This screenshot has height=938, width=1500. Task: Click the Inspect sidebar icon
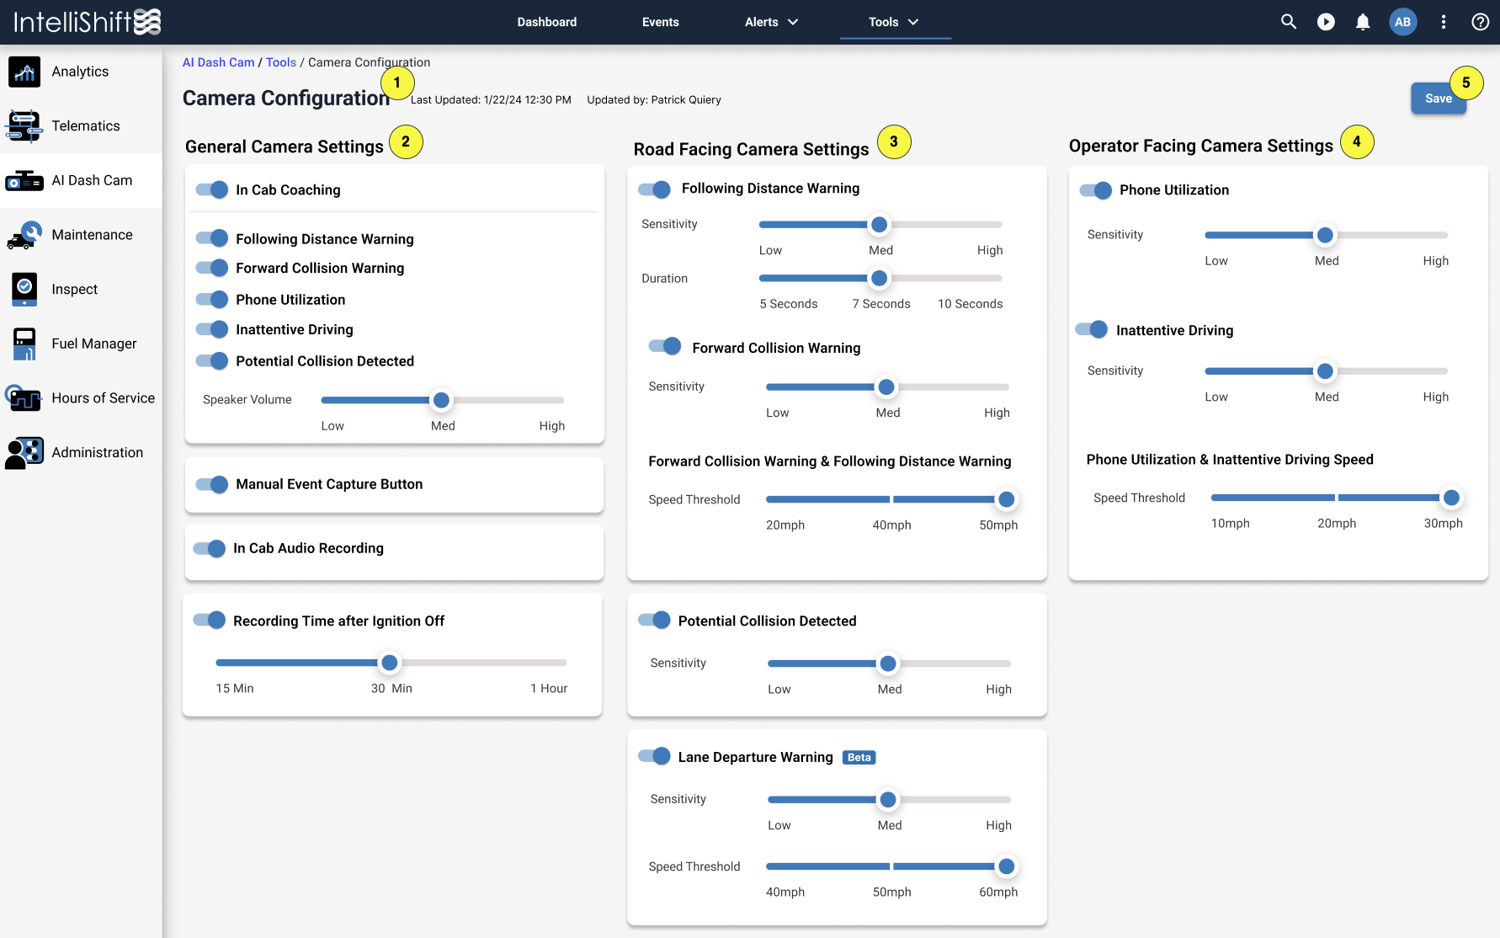click(24, 290)
